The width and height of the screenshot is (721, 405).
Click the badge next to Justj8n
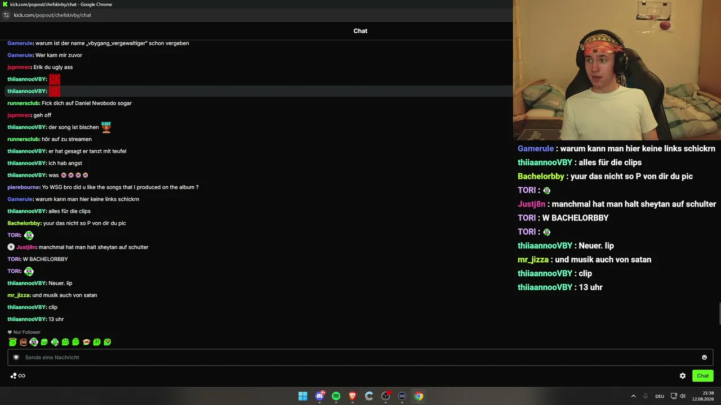tap(11, 247)
